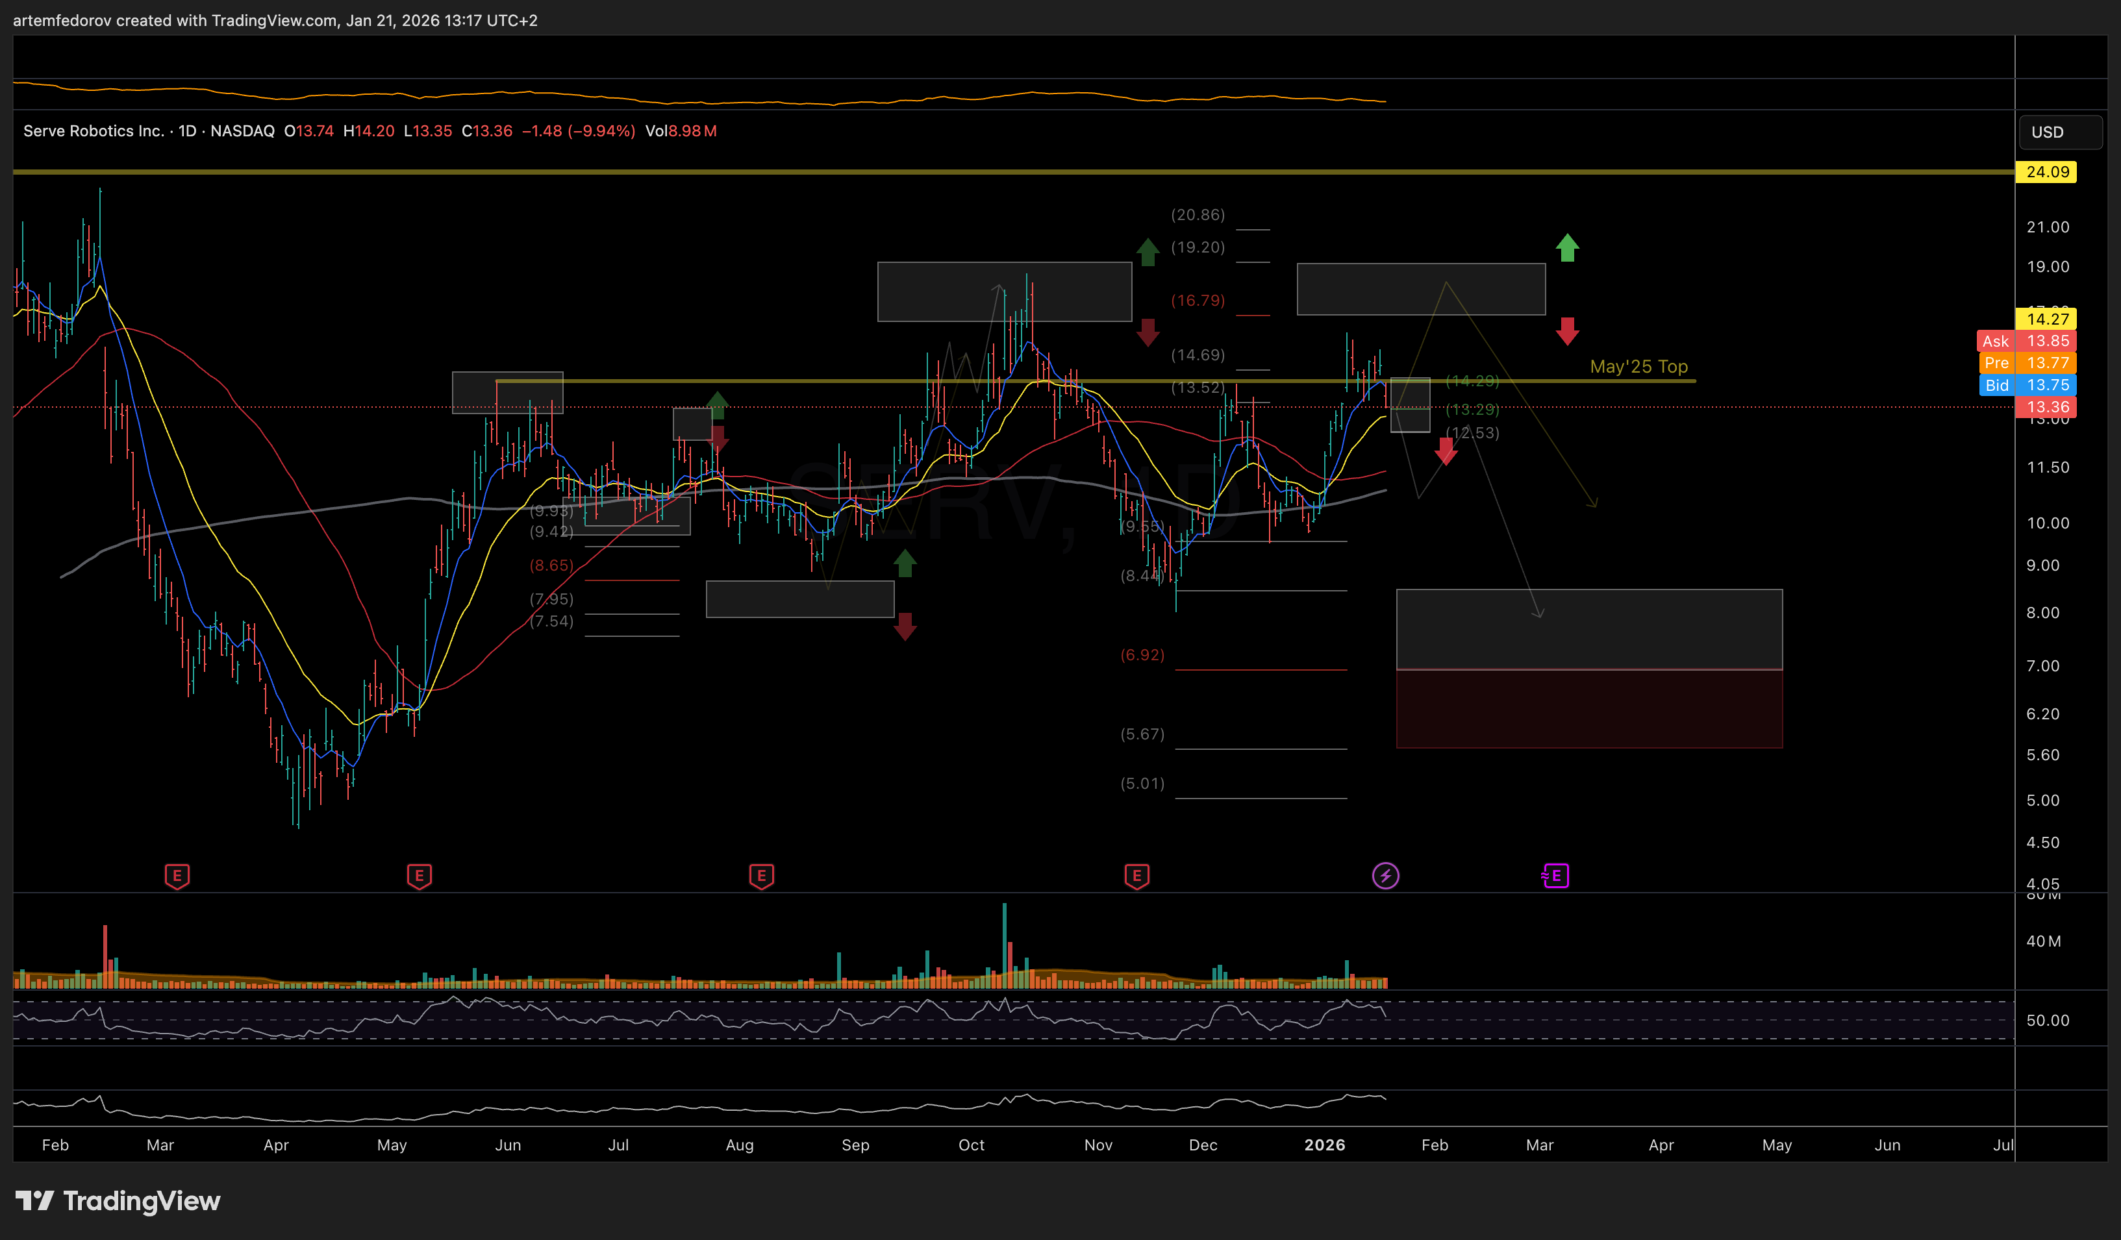Viewport: 2121px width, 1240px height.
Task: Select the large dark red target zone rectangle
Action: 1589,708
